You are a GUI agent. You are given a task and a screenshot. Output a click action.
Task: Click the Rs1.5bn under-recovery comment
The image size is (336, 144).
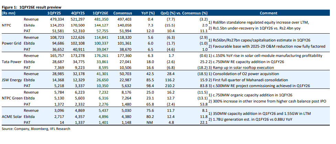tap(254, 28)
